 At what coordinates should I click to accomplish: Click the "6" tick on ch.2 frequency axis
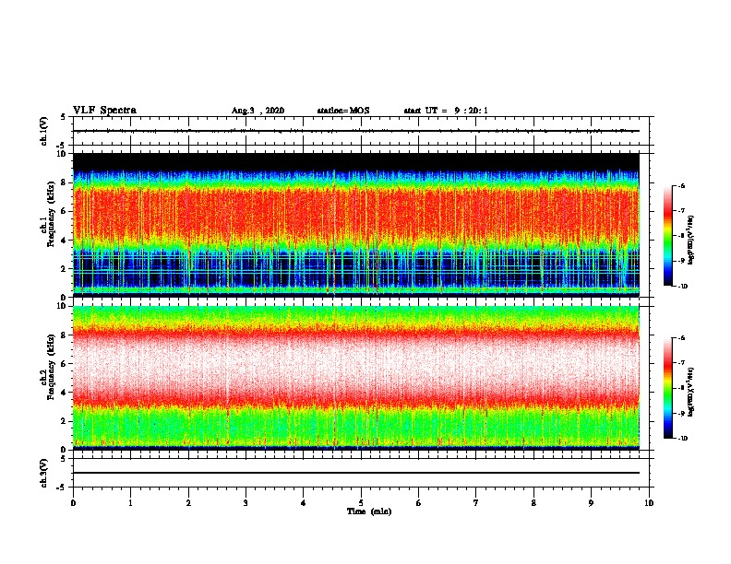pos(65,364)
